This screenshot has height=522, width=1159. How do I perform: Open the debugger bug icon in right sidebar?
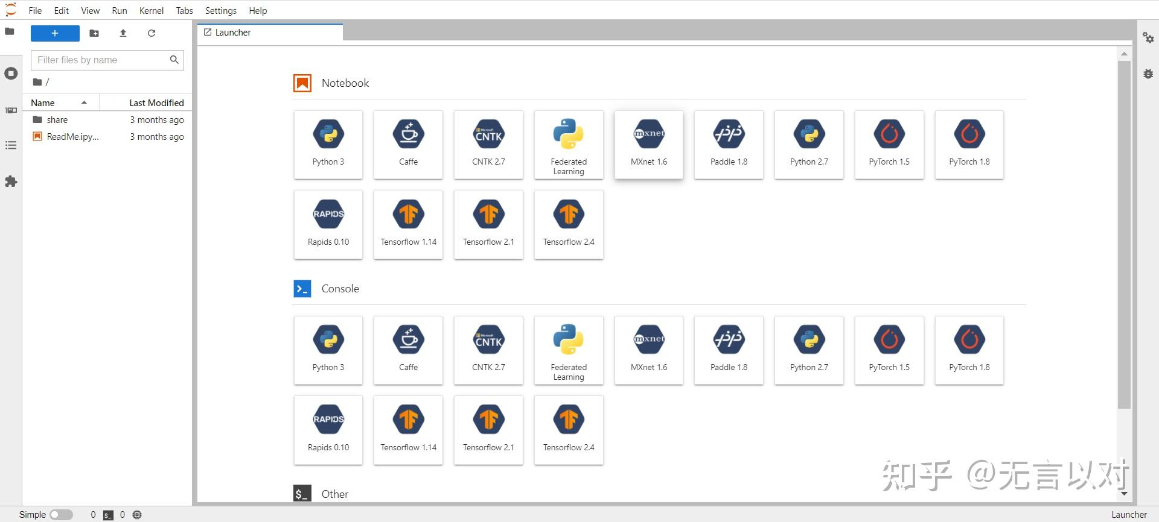tap(1148, 74)
